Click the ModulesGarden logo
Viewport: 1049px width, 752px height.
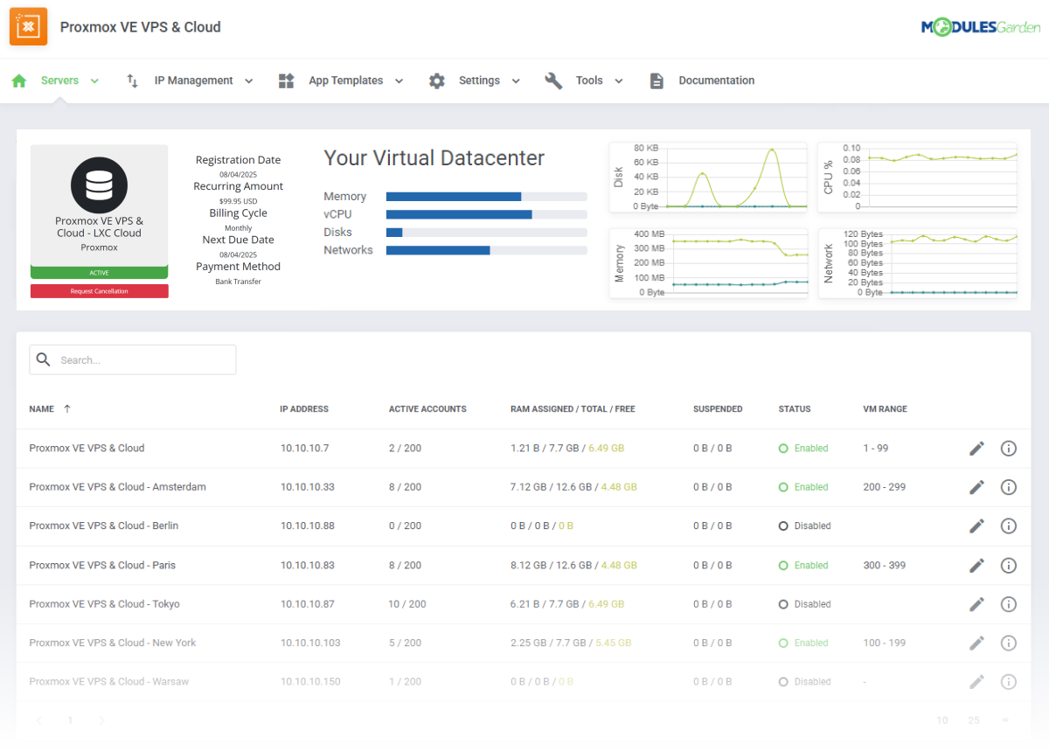click(x=981, y=27)
